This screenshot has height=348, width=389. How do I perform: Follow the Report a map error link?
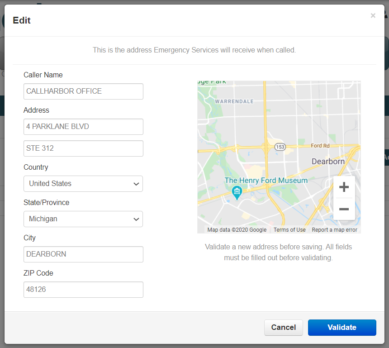point(334,230)
